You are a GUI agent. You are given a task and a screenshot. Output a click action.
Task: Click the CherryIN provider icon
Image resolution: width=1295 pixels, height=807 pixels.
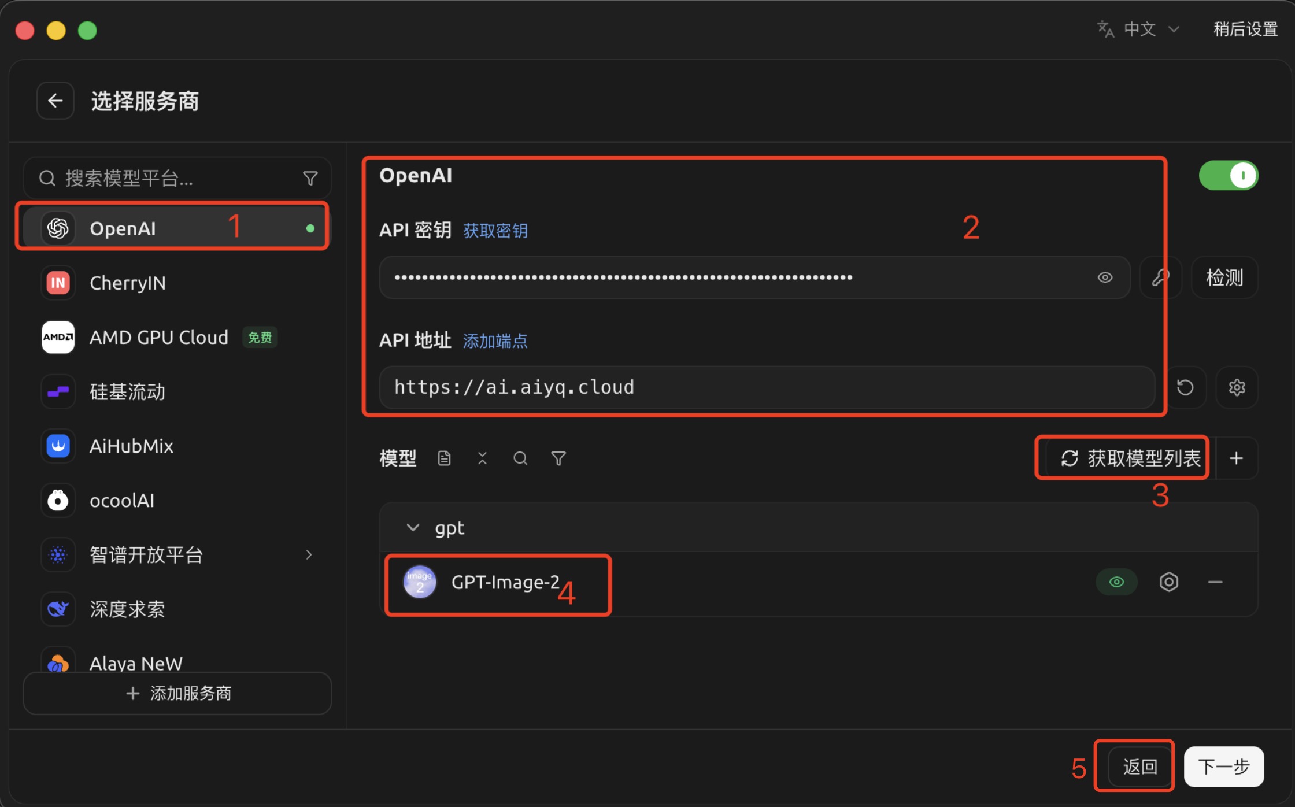pos(58,283)
